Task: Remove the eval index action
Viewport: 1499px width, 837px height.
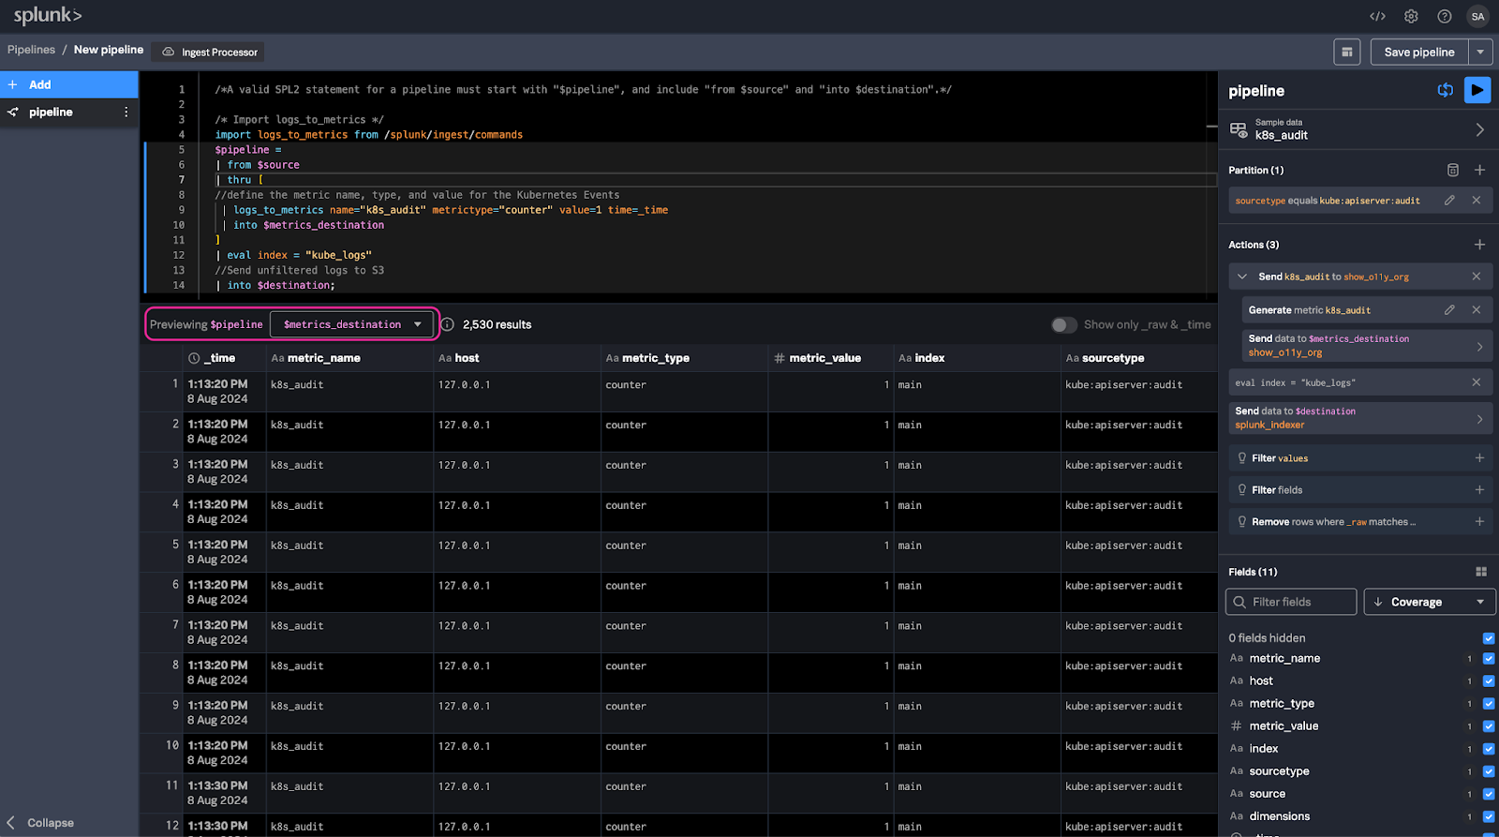Action: (x=1477, y=382)
